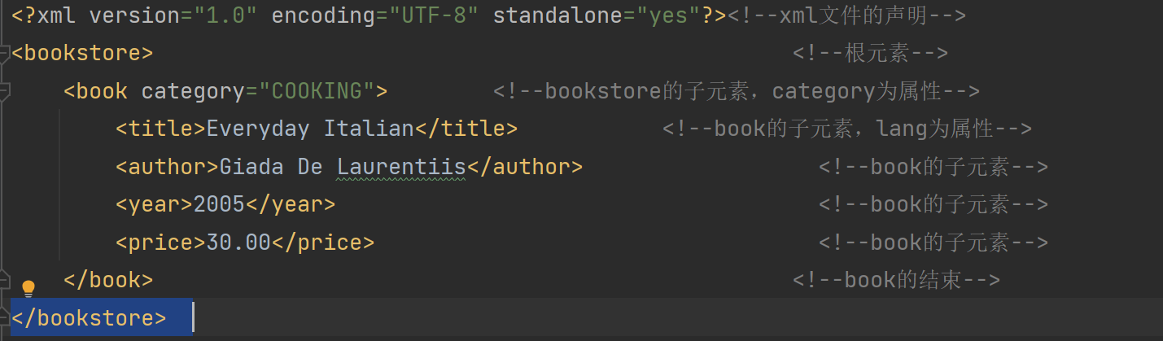Click the closing bookstore fold marker
The width and height of the screenshot is (1163, 341).
[x=4, y=317]
